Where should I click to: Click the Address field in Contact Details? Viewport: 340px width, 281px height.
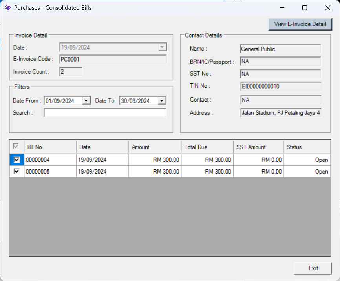[280, 113]
